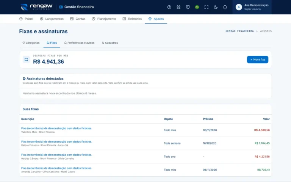The image size is (291, 182).
Task: Open fixa of Heloísa Câmara row
Action: pos(56,155)
